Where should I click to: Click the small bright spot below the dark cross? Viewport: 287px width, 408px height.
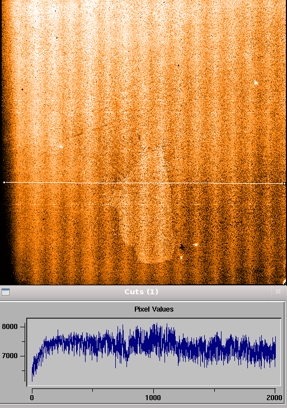point(181,257)
